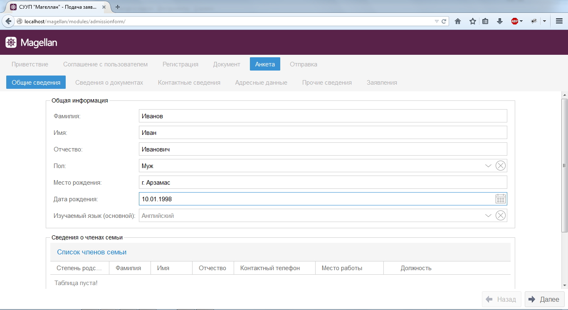The width and height of the screenshot is (568, 310).
Task: Click Место работы column header
Action: point(349,268)
